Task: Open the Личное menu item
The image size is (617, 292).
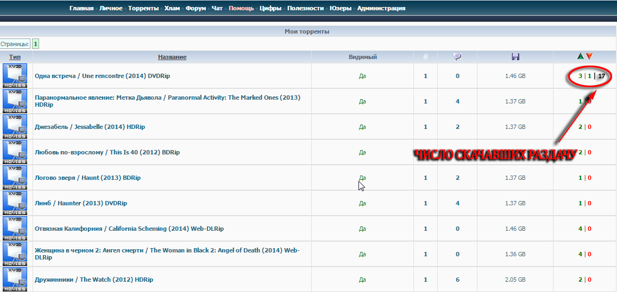Action: (111, 8)
